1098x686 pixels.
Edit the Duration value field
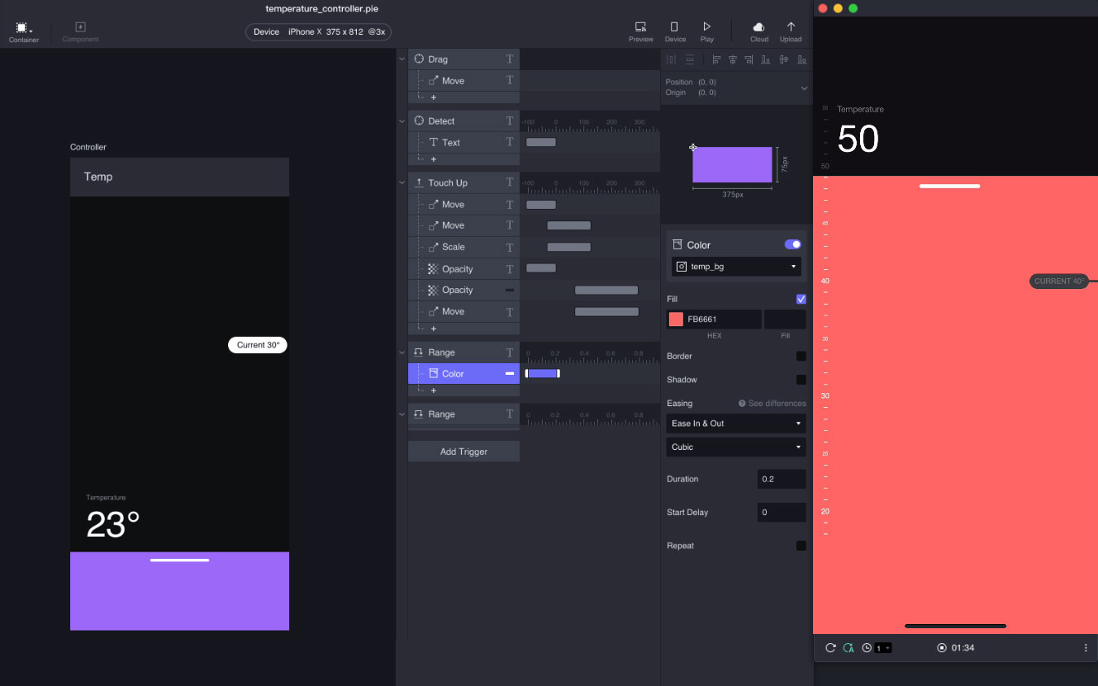(x=781, y=479)
